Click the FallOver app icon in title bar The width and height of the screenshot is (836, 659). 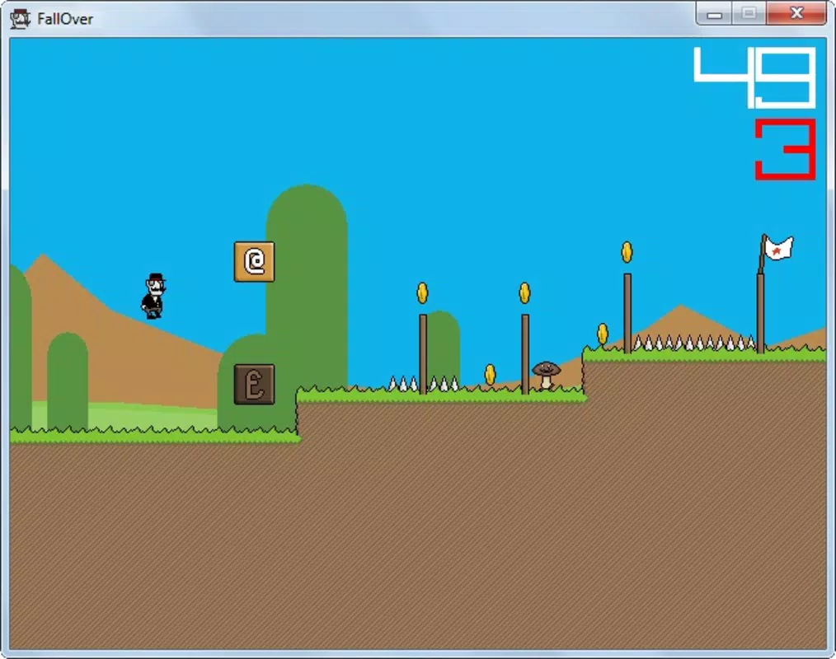(x=21, y=19)
